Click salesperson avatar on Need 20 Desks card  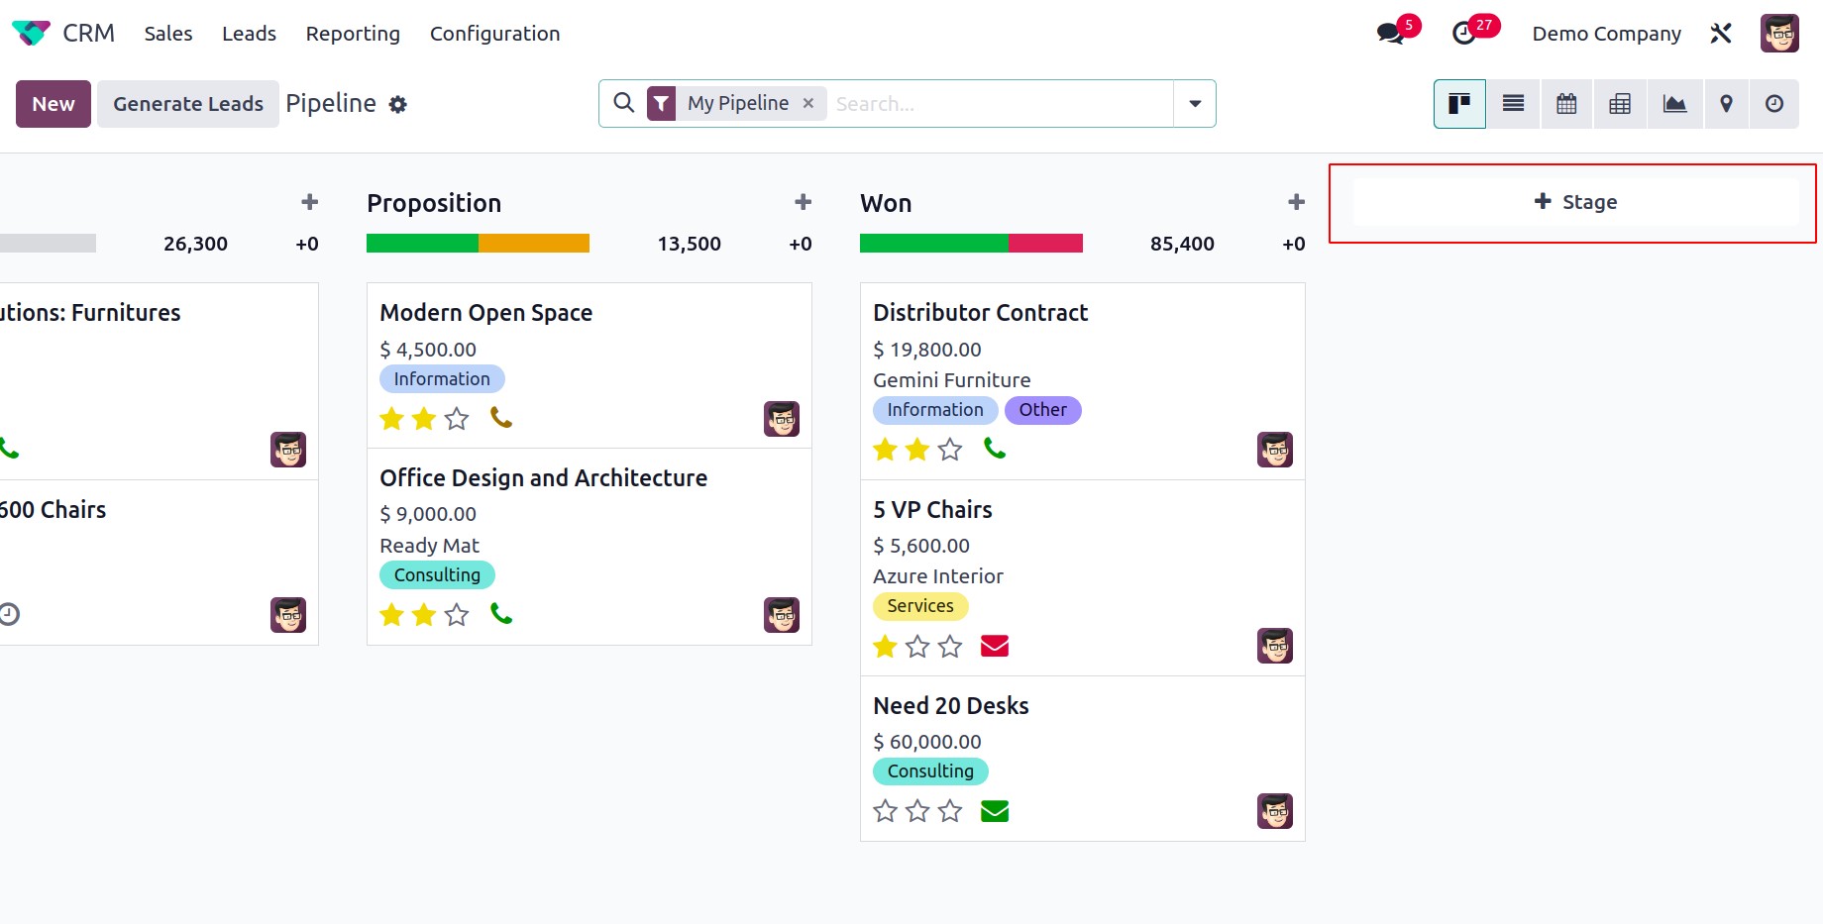pos(1275,811)
